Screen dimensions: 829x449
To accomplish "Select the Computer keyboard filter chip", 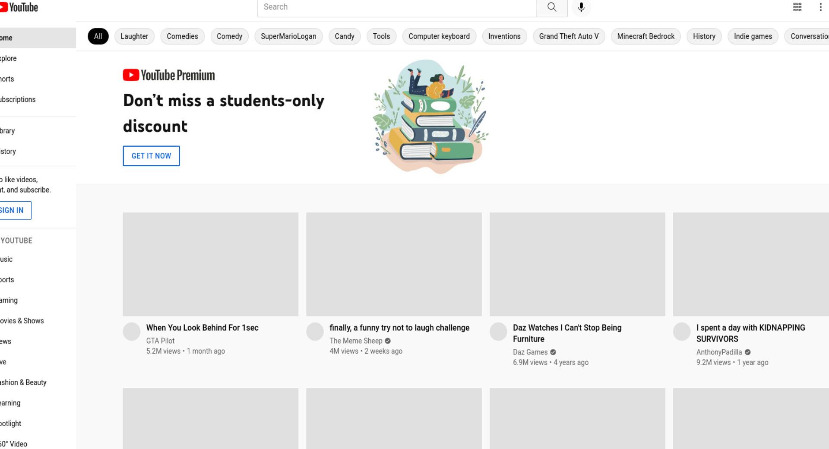I will (x=439, y=36).
